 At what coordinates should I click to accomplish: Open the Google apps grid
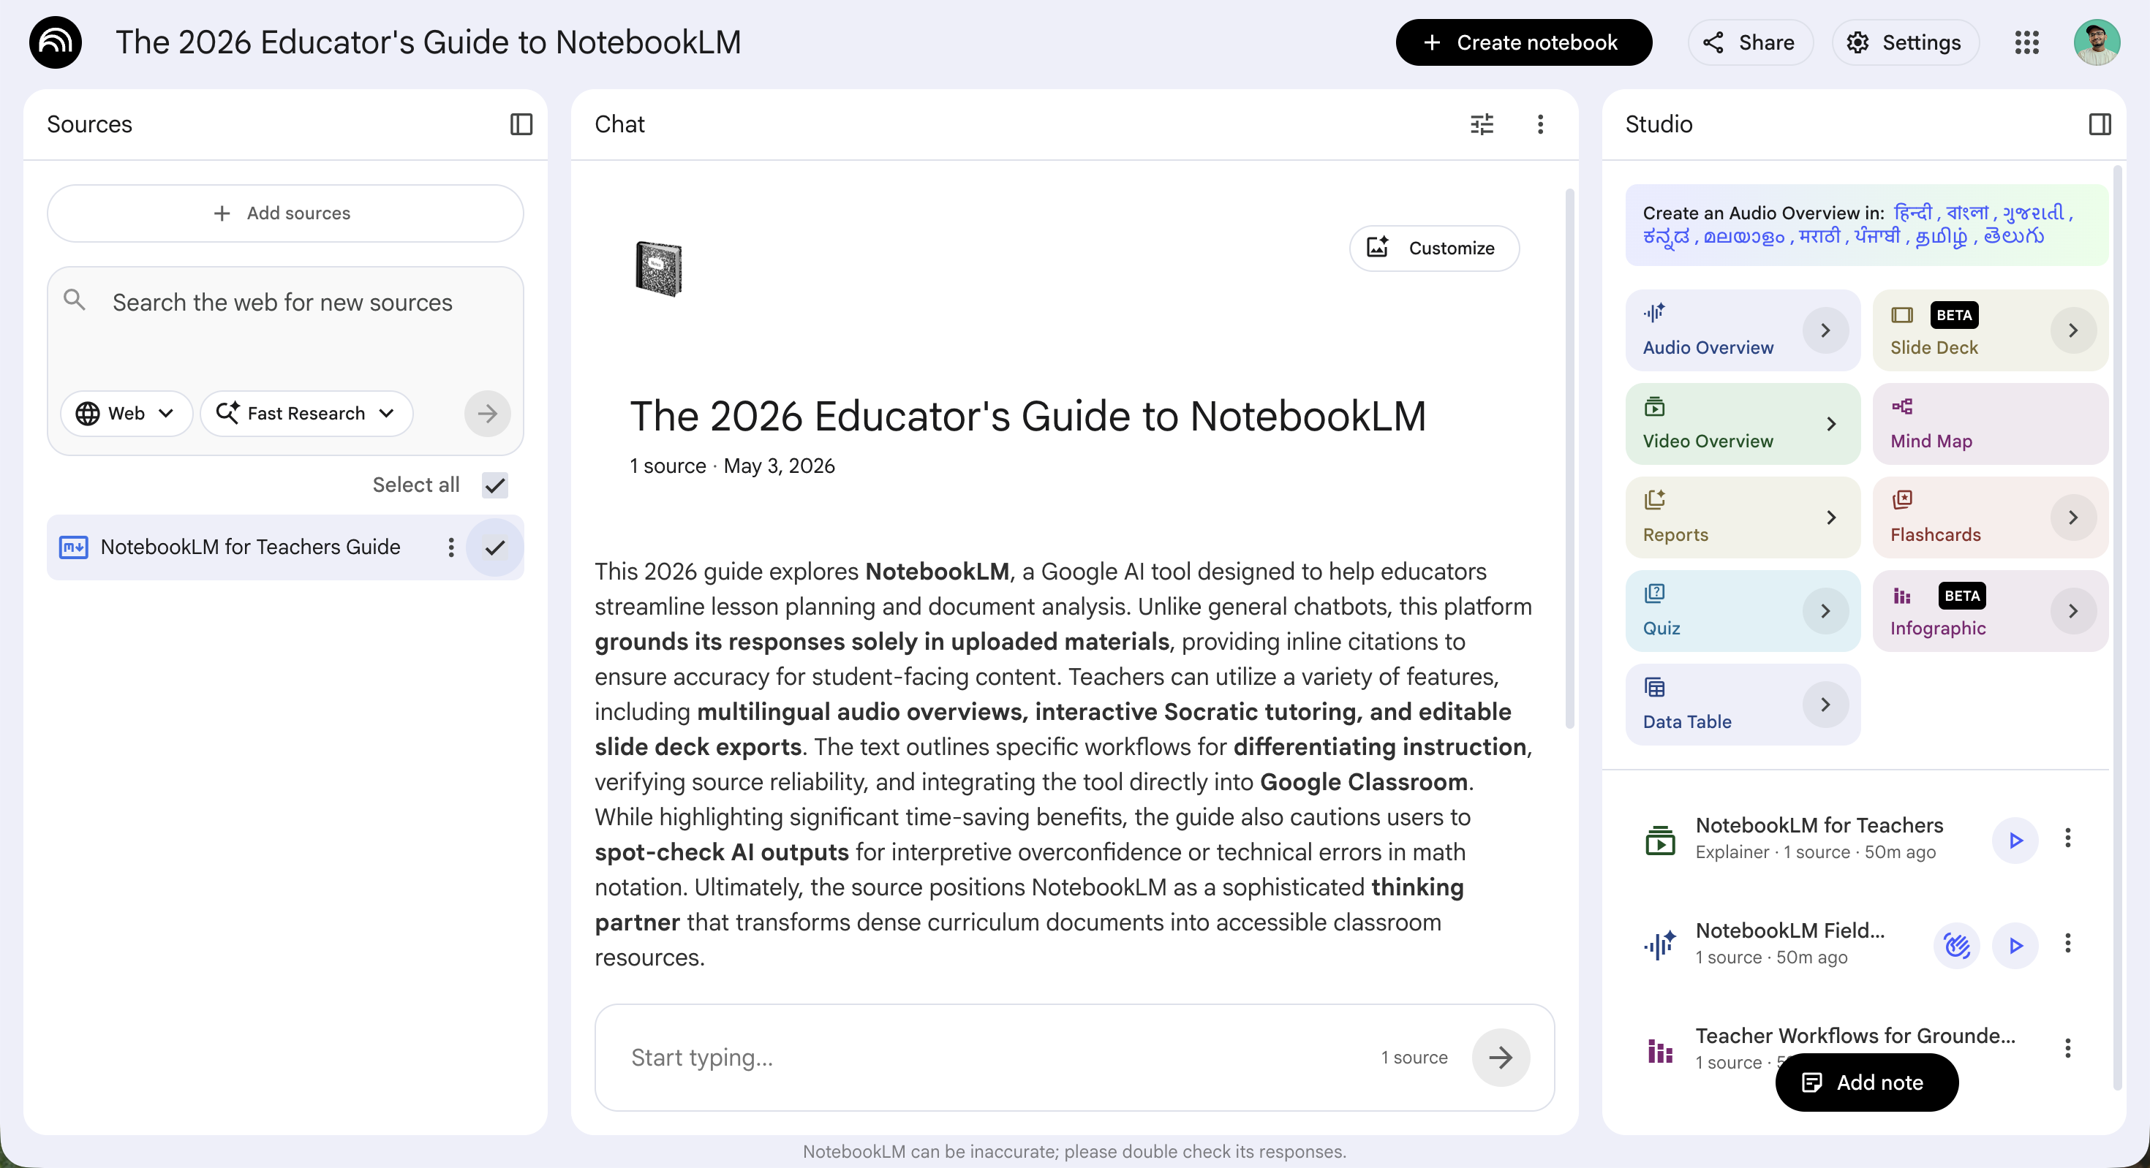pyautogui.click(x=2026, y=42)
